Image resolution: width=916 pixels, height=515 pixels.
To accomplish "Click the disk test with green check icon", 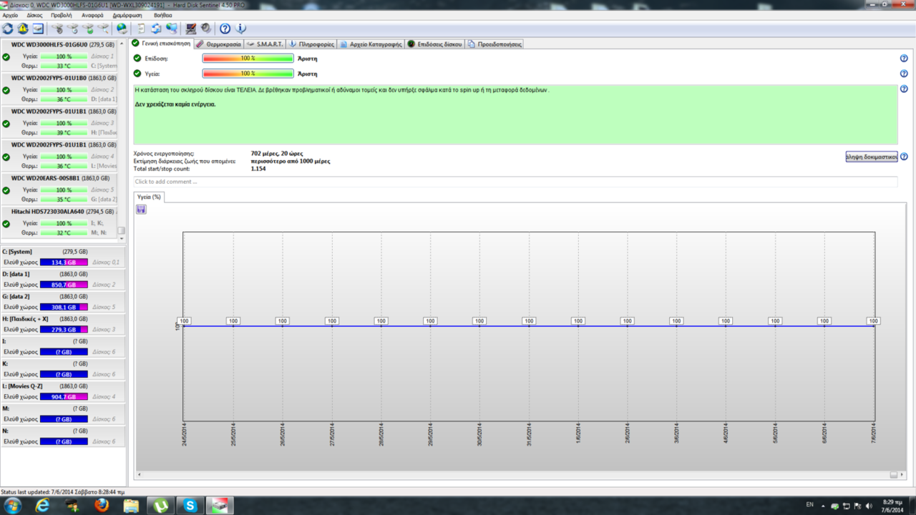I will click(87, 29).
